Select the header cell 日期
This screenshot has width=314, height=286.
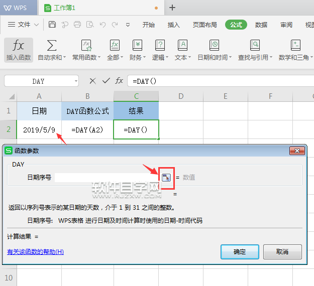tap(39, 111)
